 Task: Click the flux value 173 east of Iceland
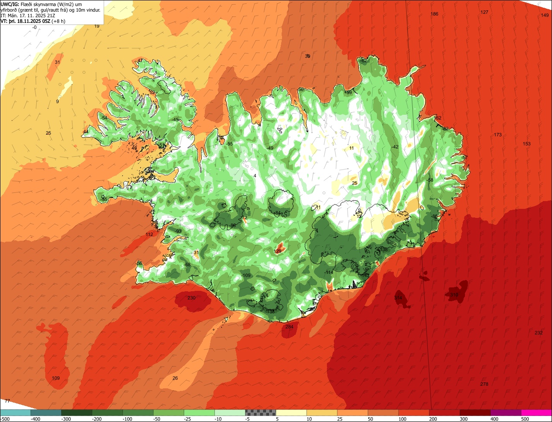498,135
